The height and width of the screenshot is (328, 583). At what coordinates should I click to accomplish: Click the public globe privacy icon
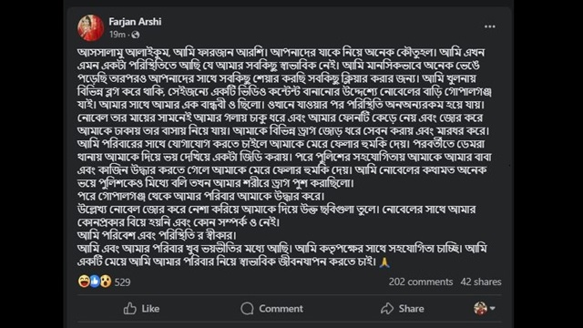tap(136, 35)
